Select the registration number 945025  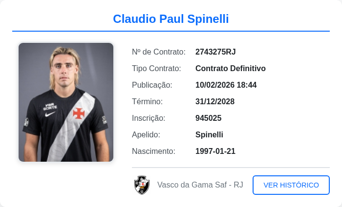coord(208,118)
